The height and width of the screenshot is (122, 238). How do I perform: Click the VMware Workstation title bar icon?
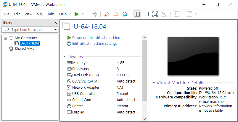[5, 4]
